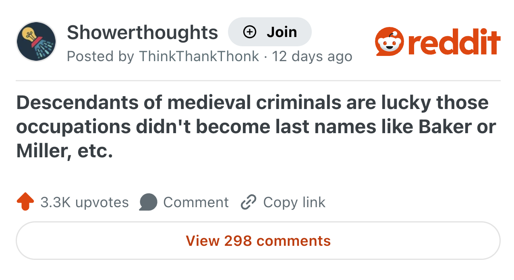Screen dimensions: 514x280
Task: Click the Comment label text
Action: click(196, 202)
